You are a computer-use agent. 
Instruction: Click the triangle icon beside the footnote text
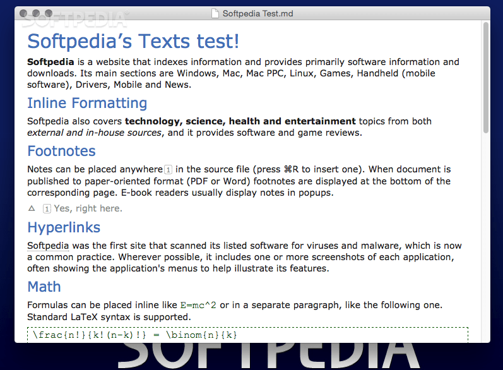point(32,208)
